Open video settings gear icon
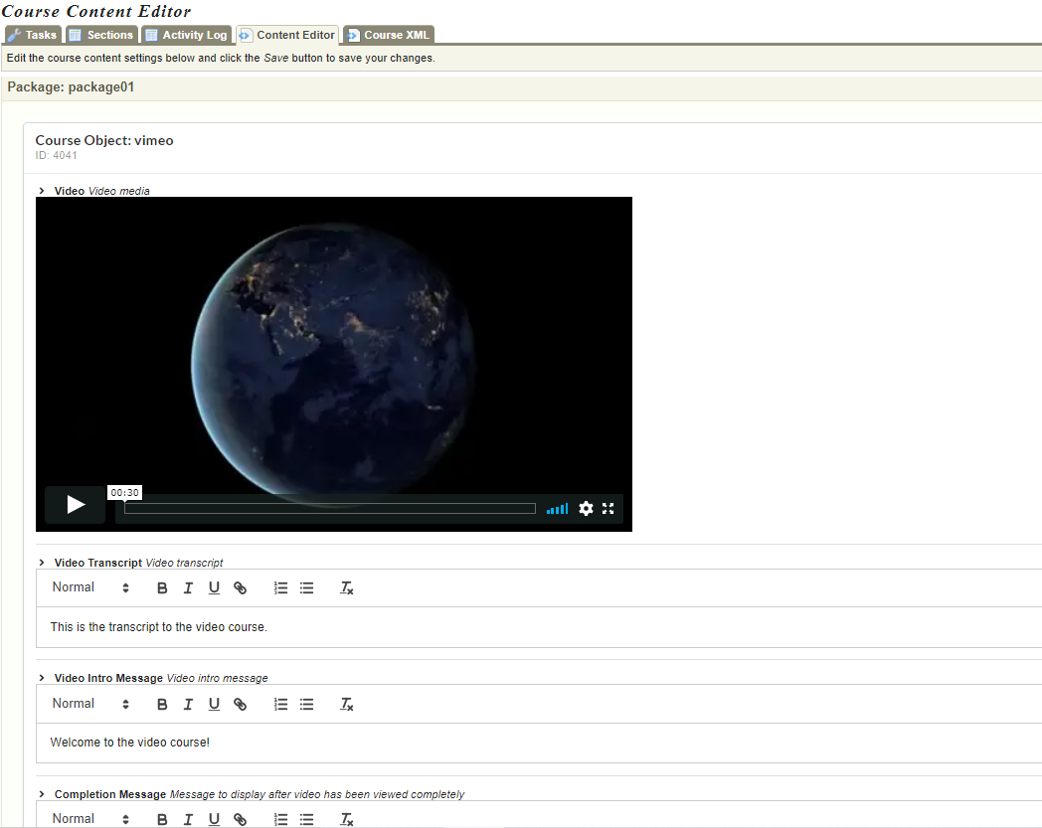The width and height of the screenshot is (1042, 828). (x=586, y=508)
